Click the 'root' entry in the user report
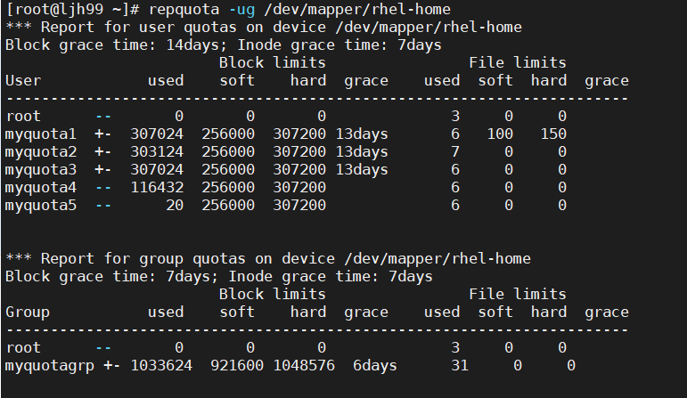This screenshot has height=398, width=687. pyautogui.click(x=23, y=117)
